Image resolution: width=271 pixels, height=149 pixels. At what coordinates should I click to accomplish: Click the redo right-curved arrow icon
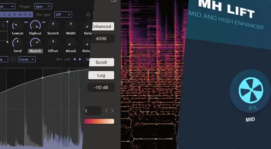coord(67,59)
